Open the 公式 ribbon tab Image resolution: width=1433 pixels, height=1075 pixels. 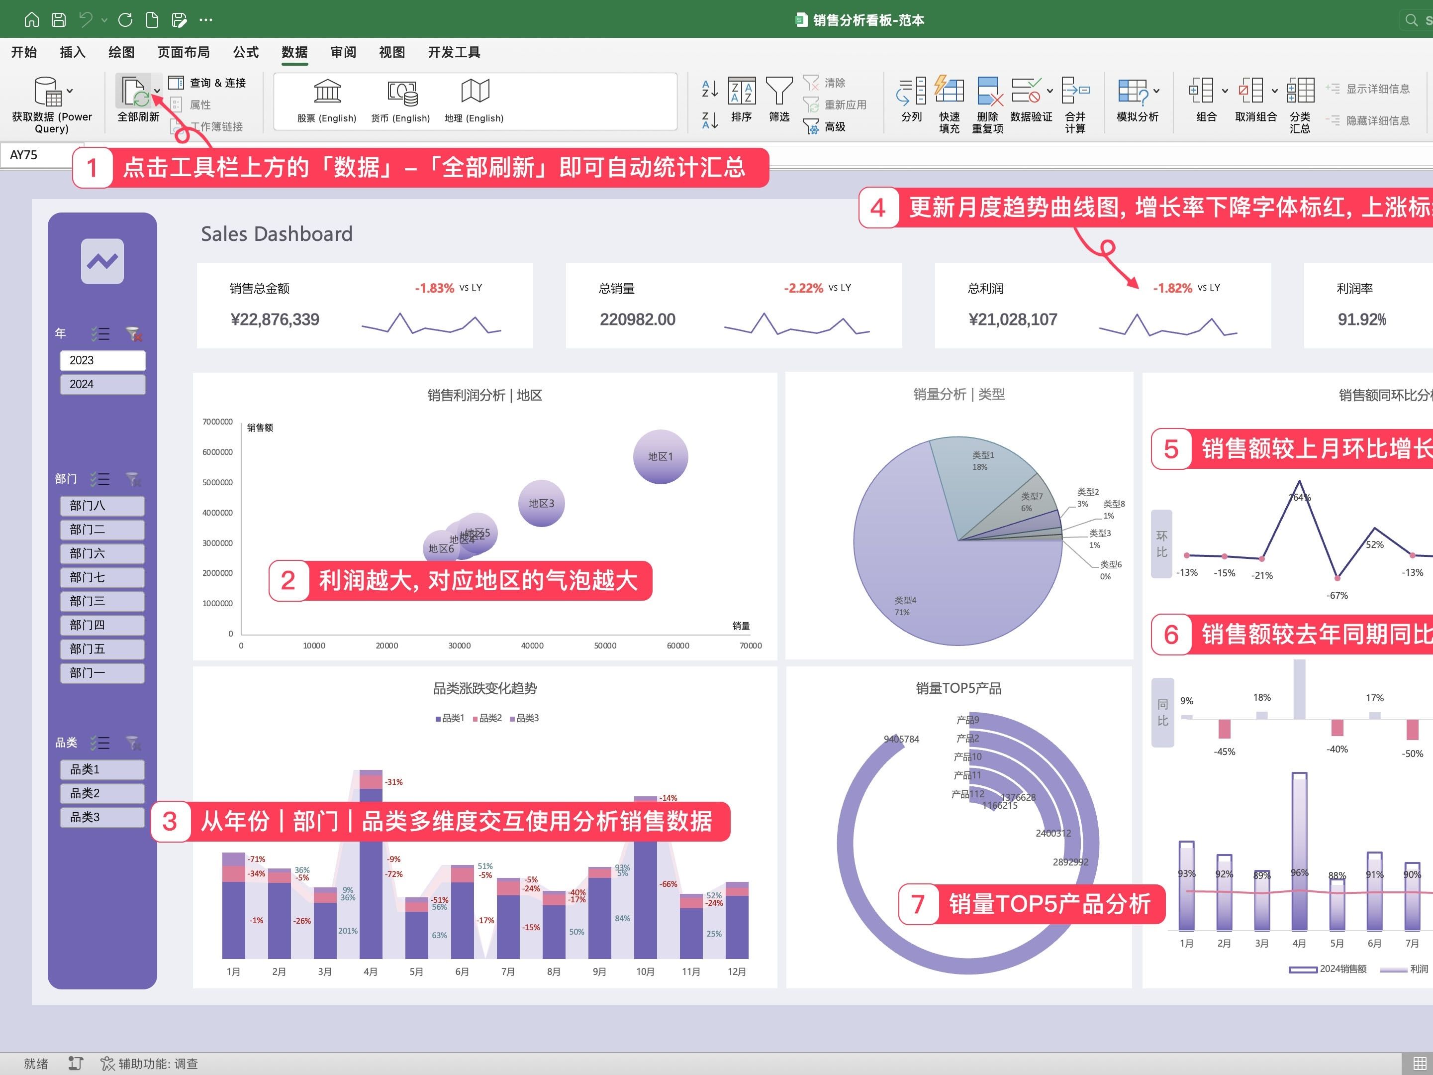[x=246, y=52]
